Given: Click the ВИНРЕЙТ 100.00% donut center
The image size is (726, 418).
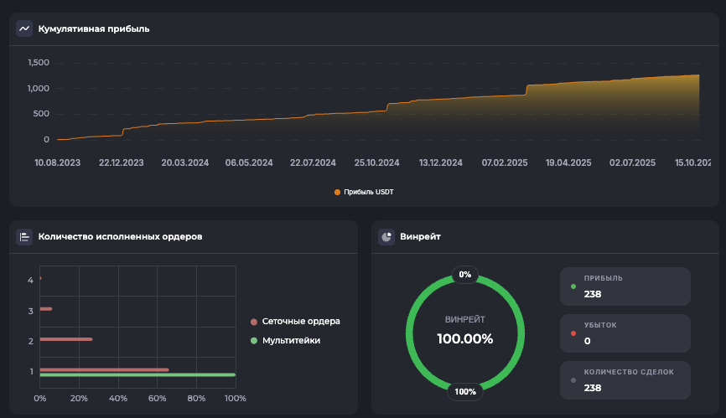Looking at the screenshot, I should click(465, 332).
